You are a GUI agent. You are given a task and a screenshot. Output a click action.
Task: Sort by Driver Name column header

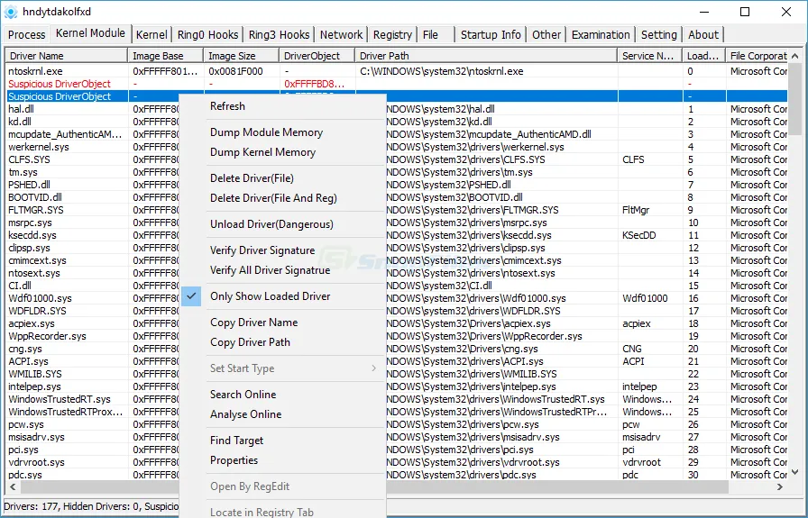tap(67, 56)
